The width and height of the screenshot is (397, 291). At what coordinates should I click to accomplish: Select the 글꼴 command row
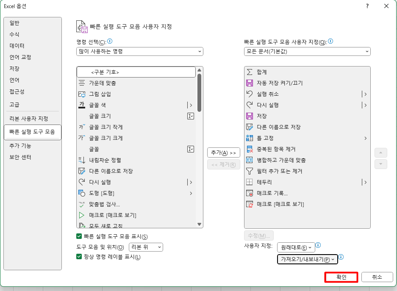point(136,149)
